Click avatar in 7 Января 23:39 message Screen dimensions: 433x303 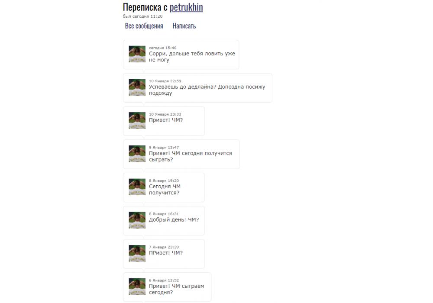point(137,253)
